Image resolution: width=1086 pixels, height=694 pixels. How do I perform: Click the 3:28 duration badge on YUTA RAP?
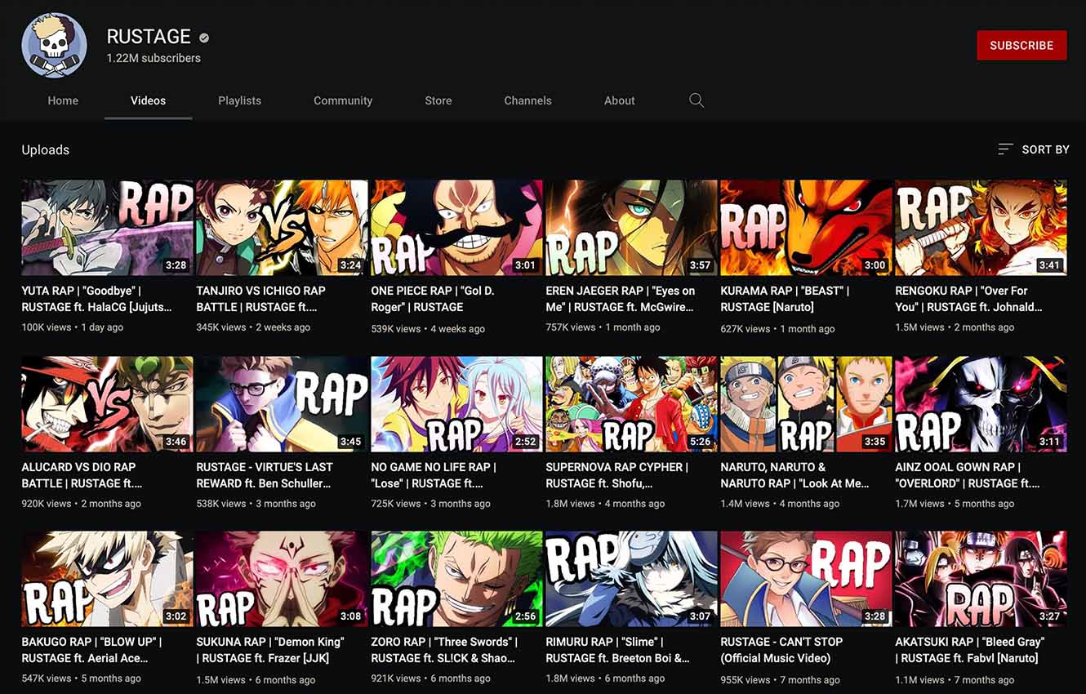click(x=176, y=265)
